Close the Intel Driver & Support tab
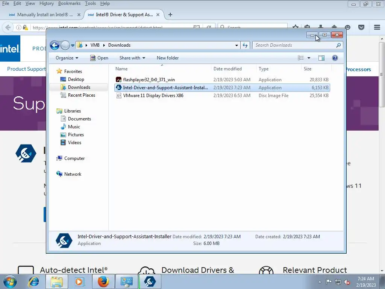Image resolution: width=385 pixels, height=289 pixels. click(x=158, y=15)
